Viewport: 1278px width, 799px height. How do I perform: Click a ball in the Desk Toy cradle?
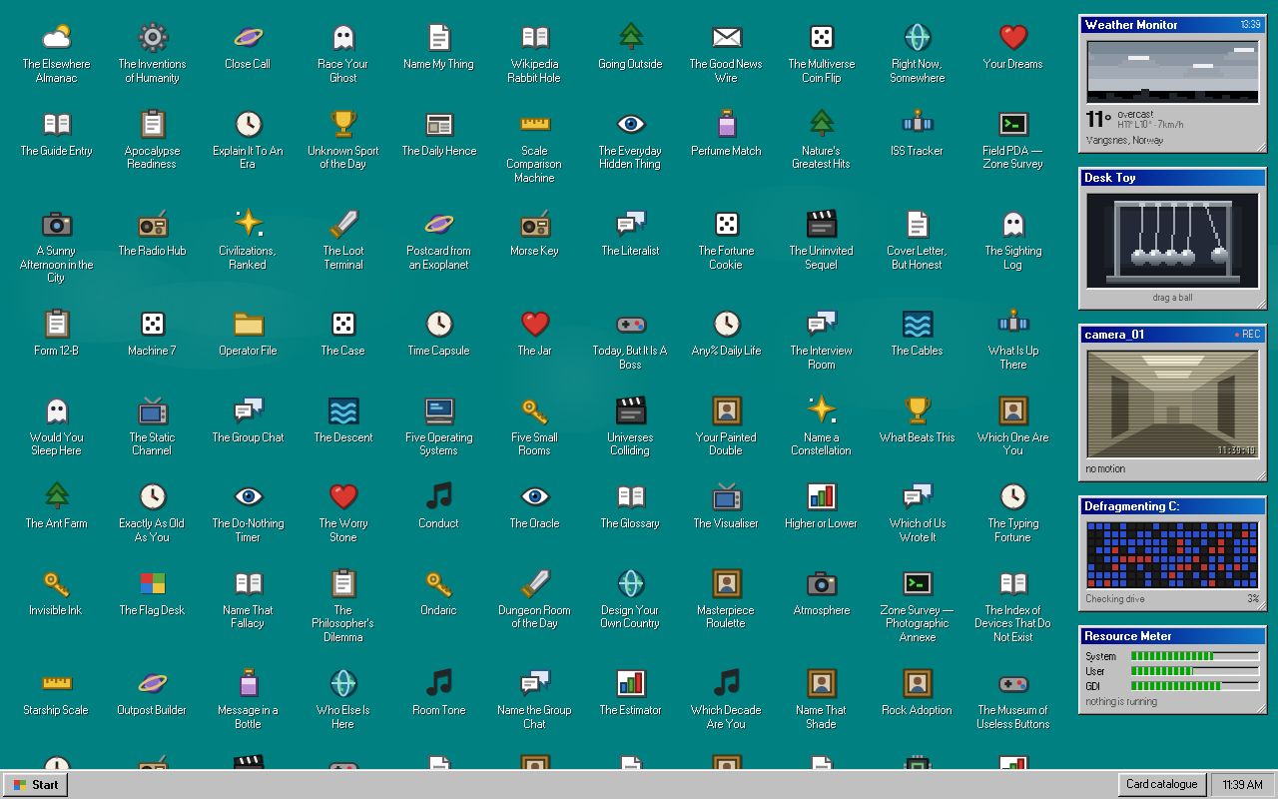[1219, 257]
